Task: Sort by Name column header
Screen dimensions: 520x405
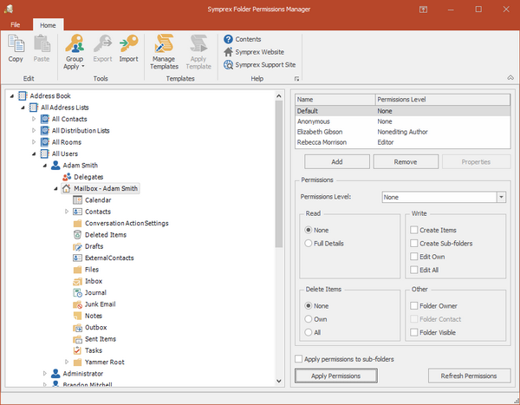Action: click(335, 100)
